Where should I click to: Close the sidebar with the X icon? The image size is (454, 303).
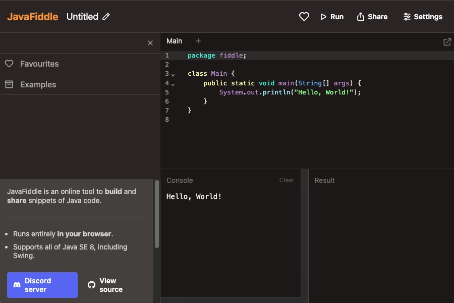pos(150,43)
